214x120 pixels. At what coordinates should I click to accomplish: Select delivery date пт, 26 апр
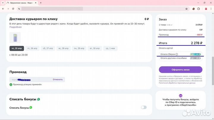click(32, 48)
